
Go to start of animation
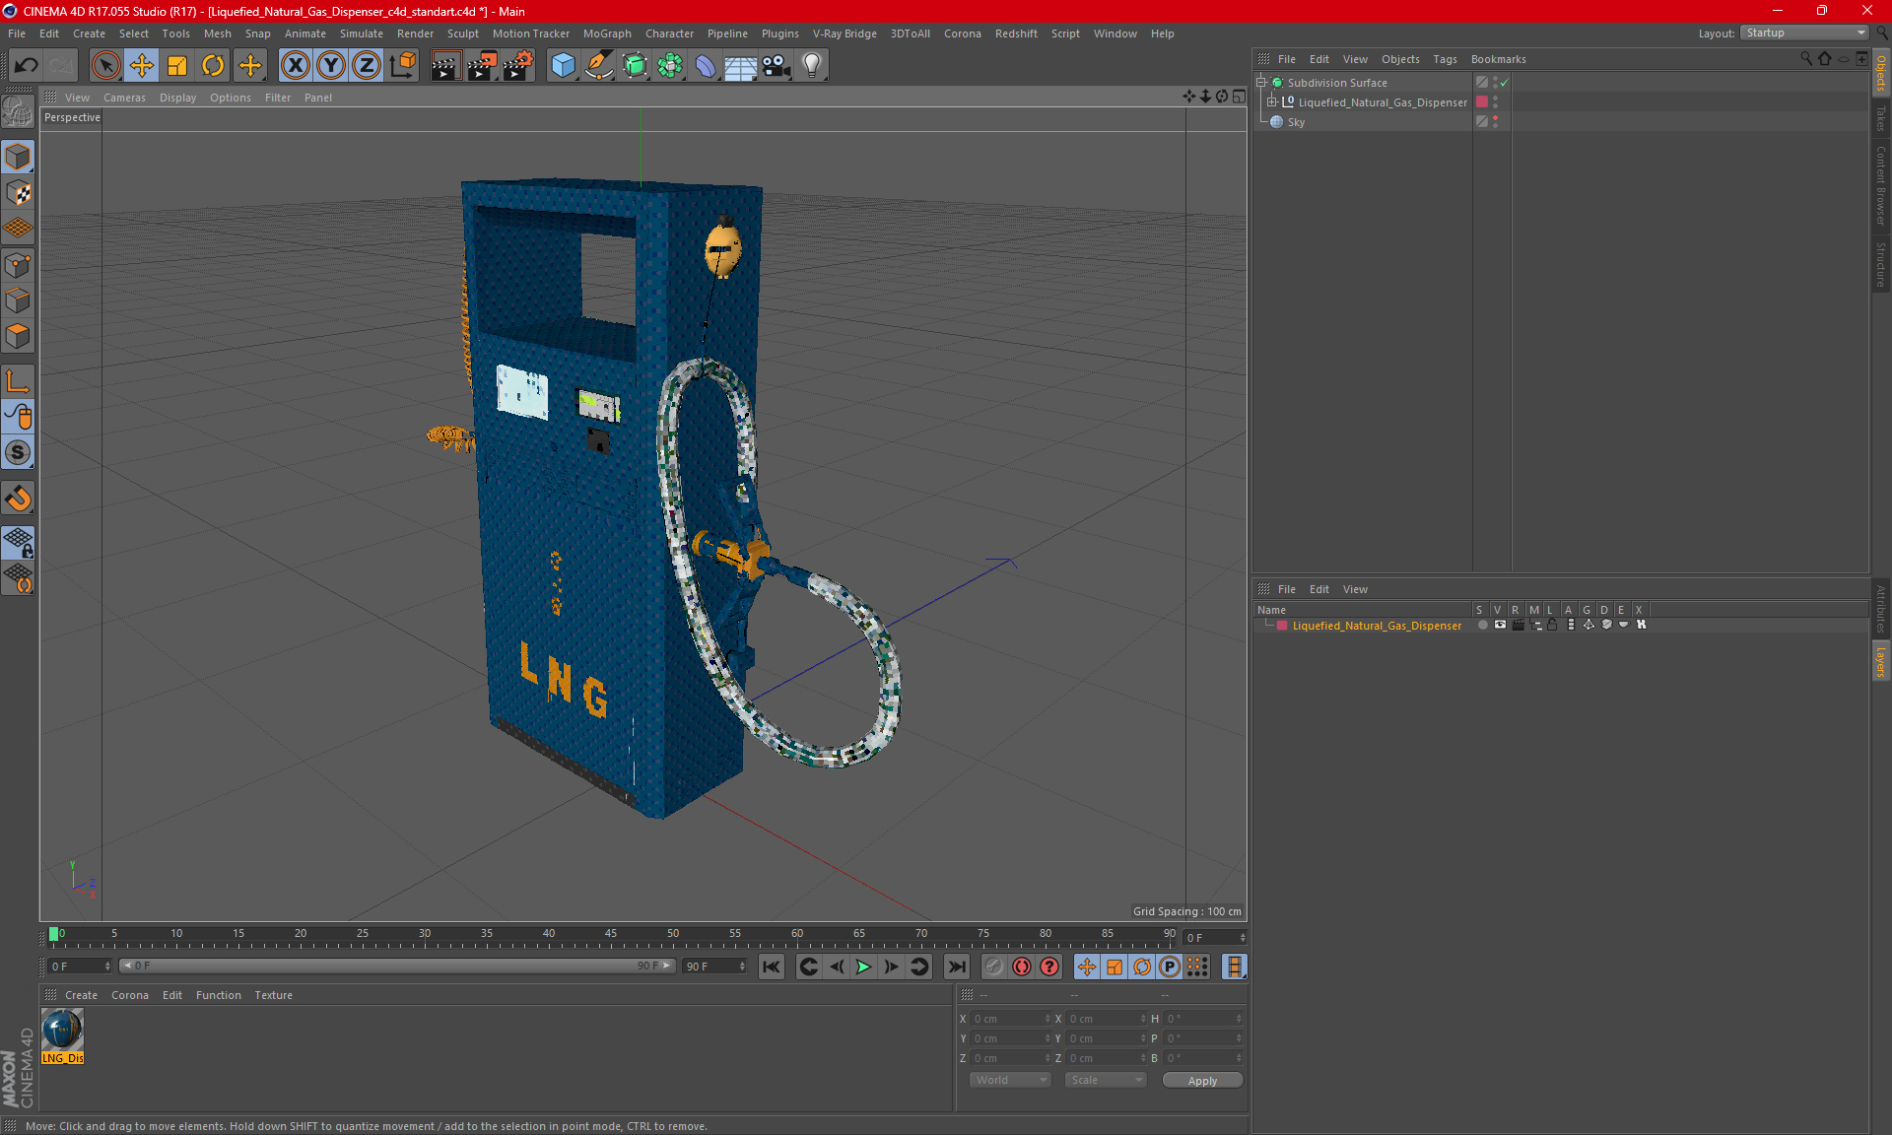pos(772,967)
